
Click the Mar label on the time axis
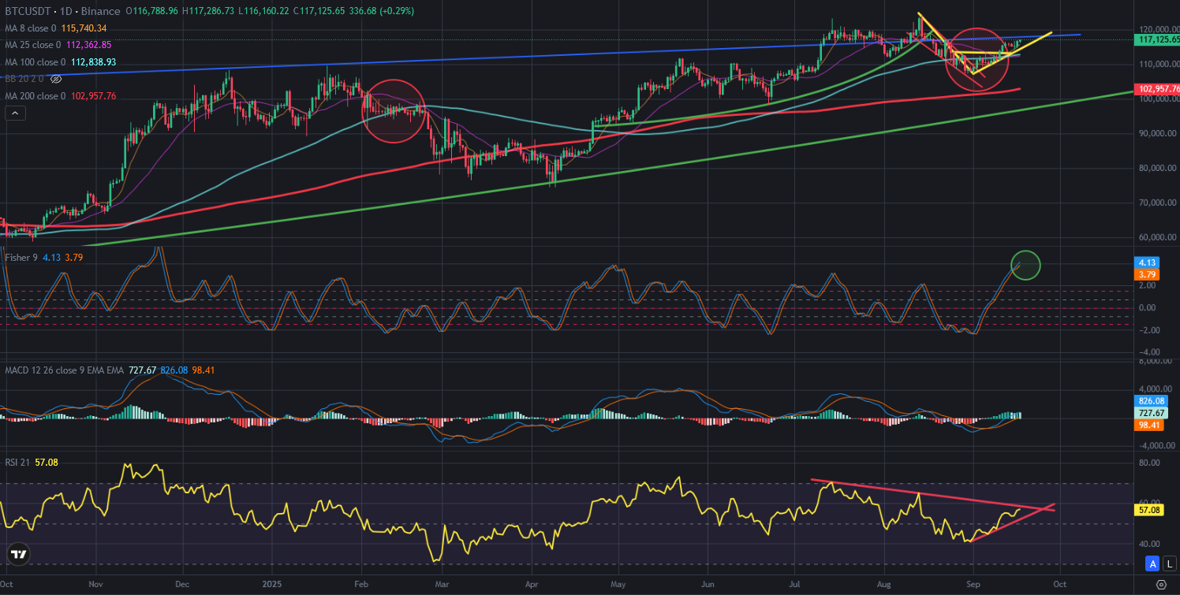(442, 585)
